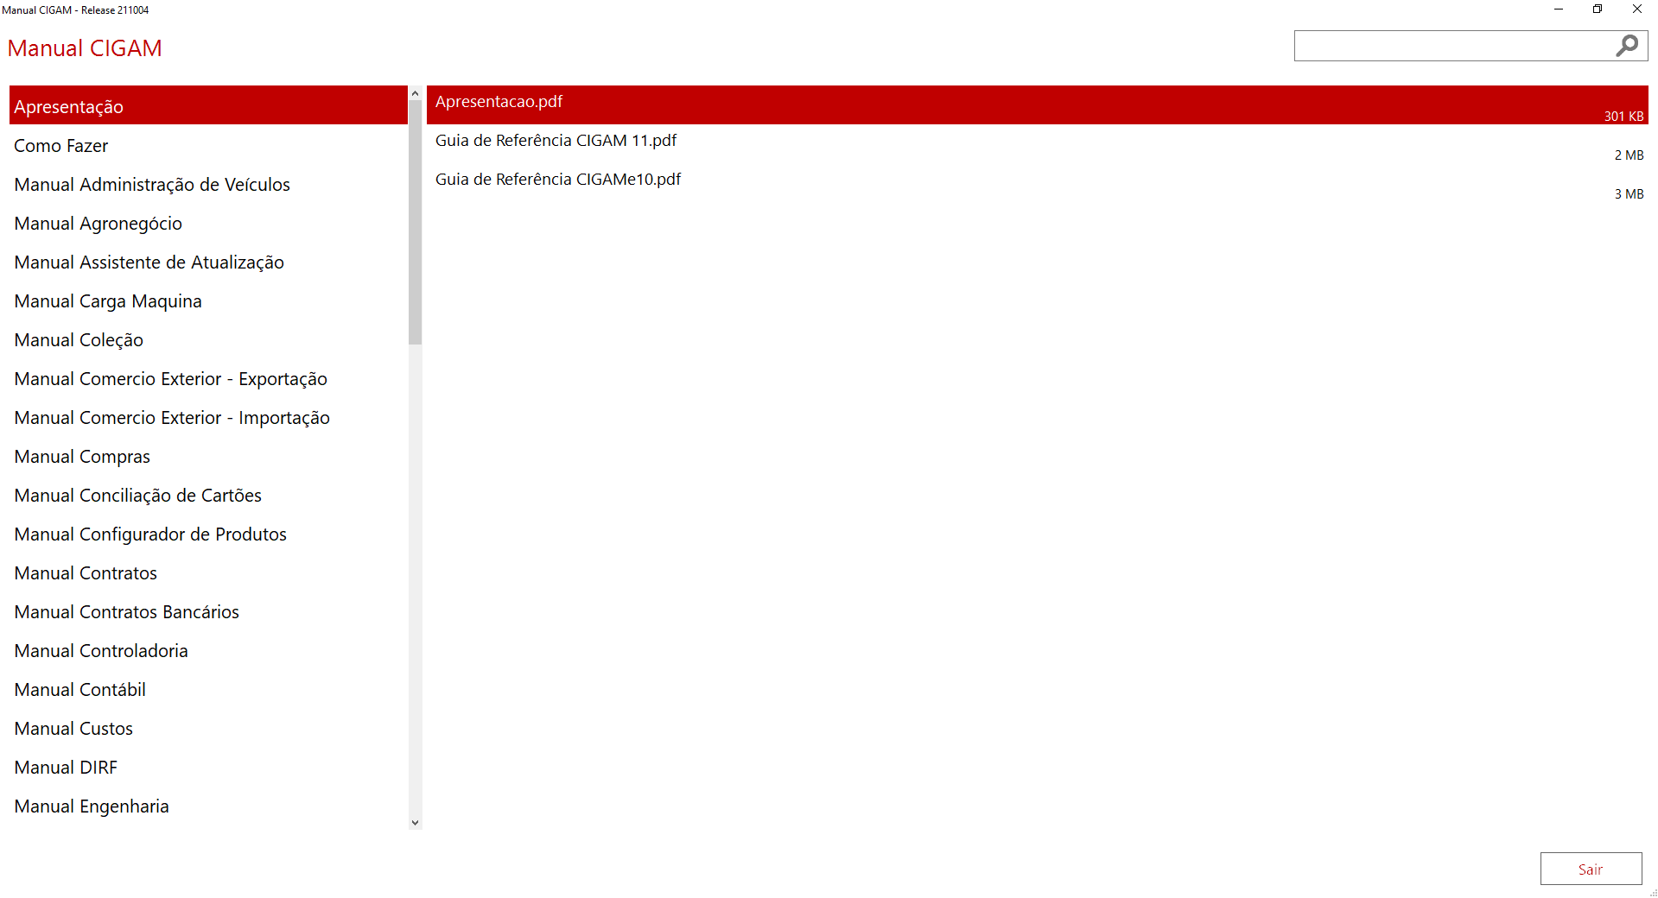1658x898 pixels.
Task: Open the Apresentacao.pdf file
Action: click(x=1037, y=104)
